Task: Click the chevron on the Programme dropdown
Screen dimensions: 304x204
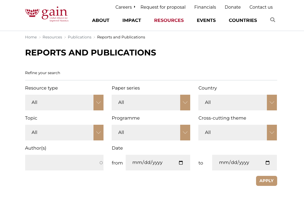Action: [185, 133]
